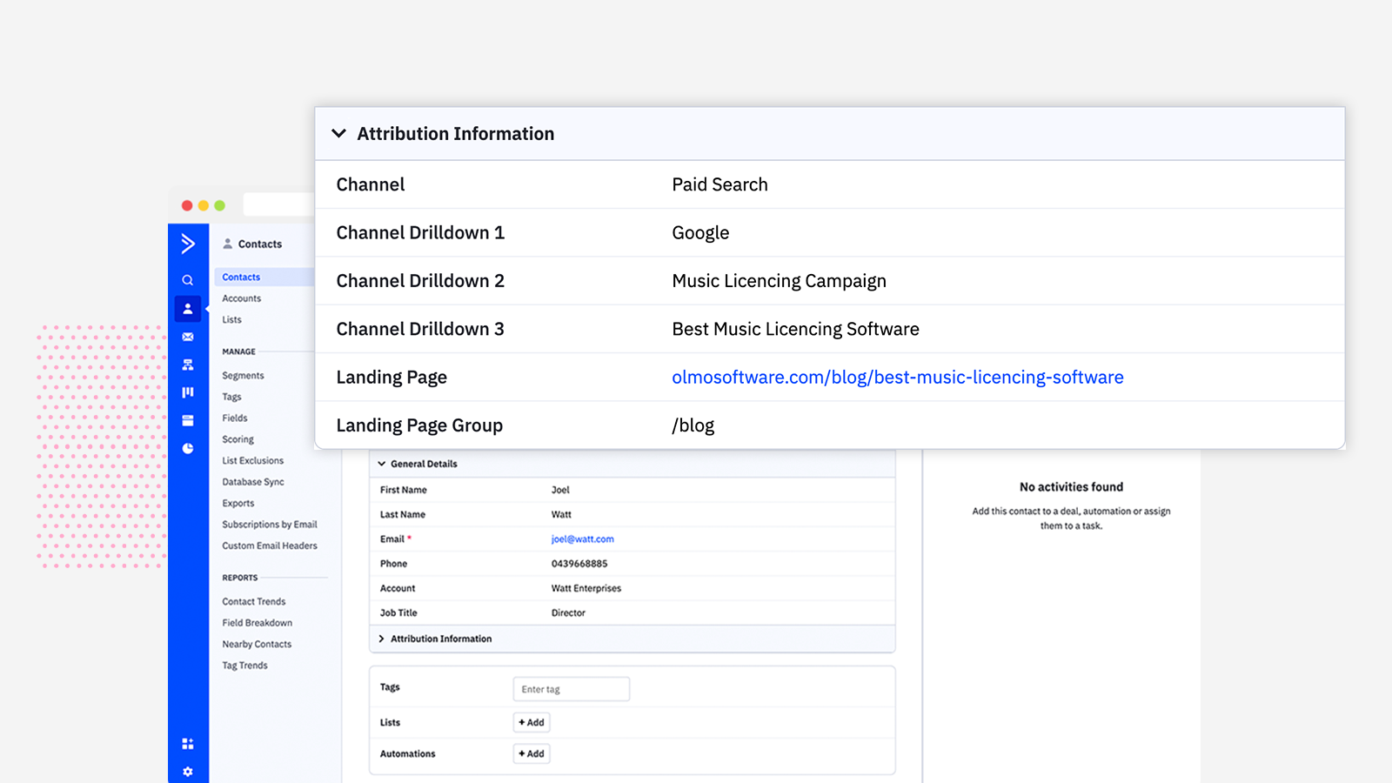Click the joel@watt.com email link
This screenshot has width=1392, height=783.
[x=582, y=539]
